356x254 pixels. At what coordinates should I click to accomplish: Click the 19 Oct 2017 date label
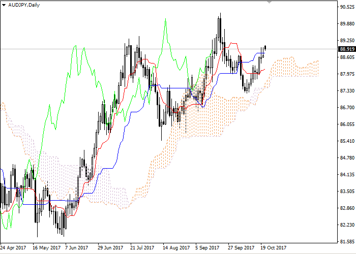click(x=274, y=248)
